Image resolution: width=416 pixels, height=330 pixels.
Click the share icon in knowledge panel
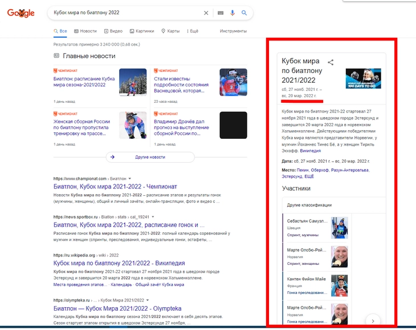point(331,62)
